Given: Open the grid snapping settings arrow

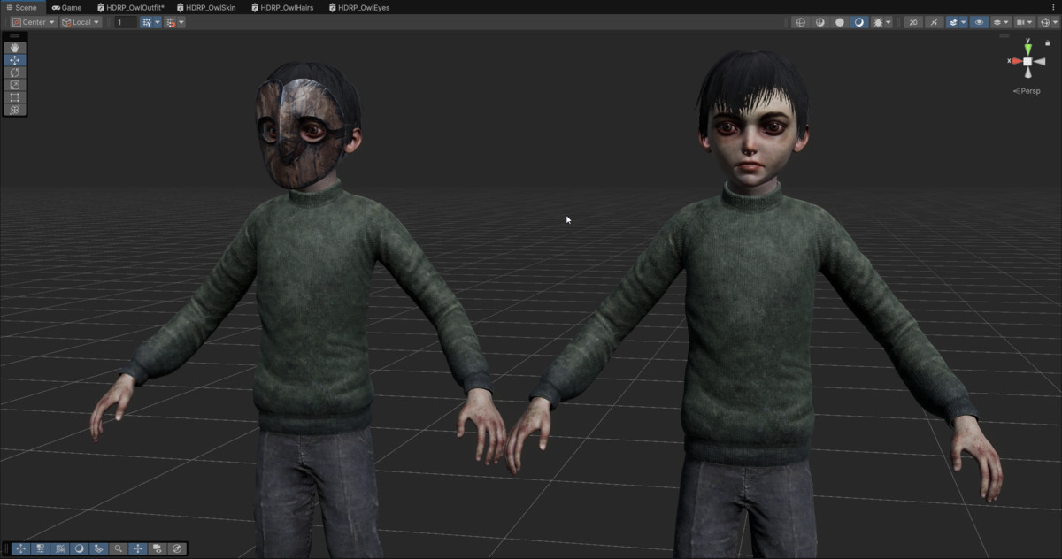Looking at the screenshot, I should [181, 22].
